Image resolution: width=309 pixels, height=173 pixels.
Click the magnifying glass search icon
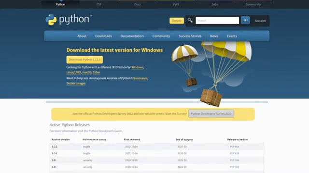click(x=190, y=20)
